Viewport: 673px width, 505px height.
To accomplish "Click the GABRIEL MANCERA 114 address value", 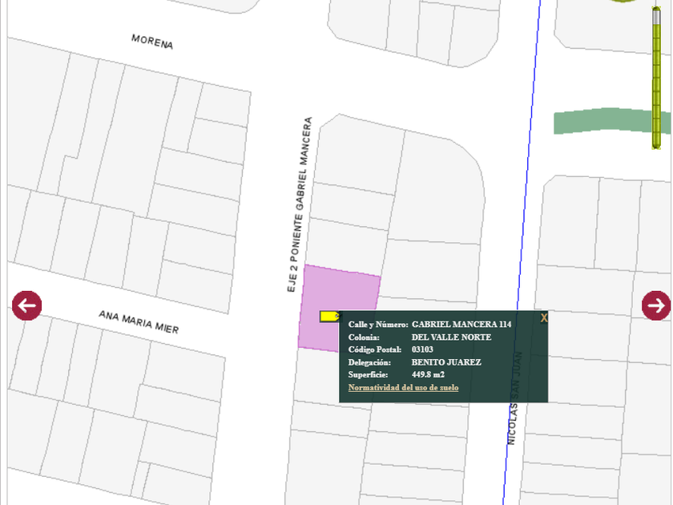I will tap(461, 324).
